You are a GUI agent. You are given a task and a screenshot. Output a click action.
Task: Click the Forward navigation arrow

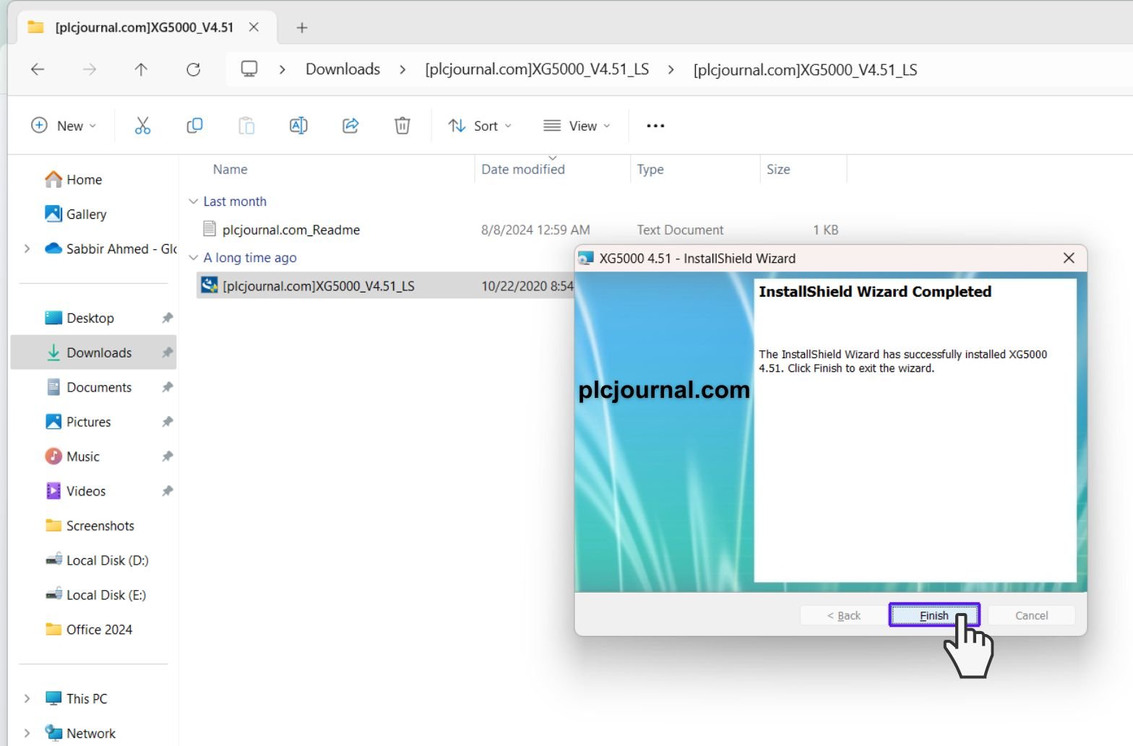(90, 69)
